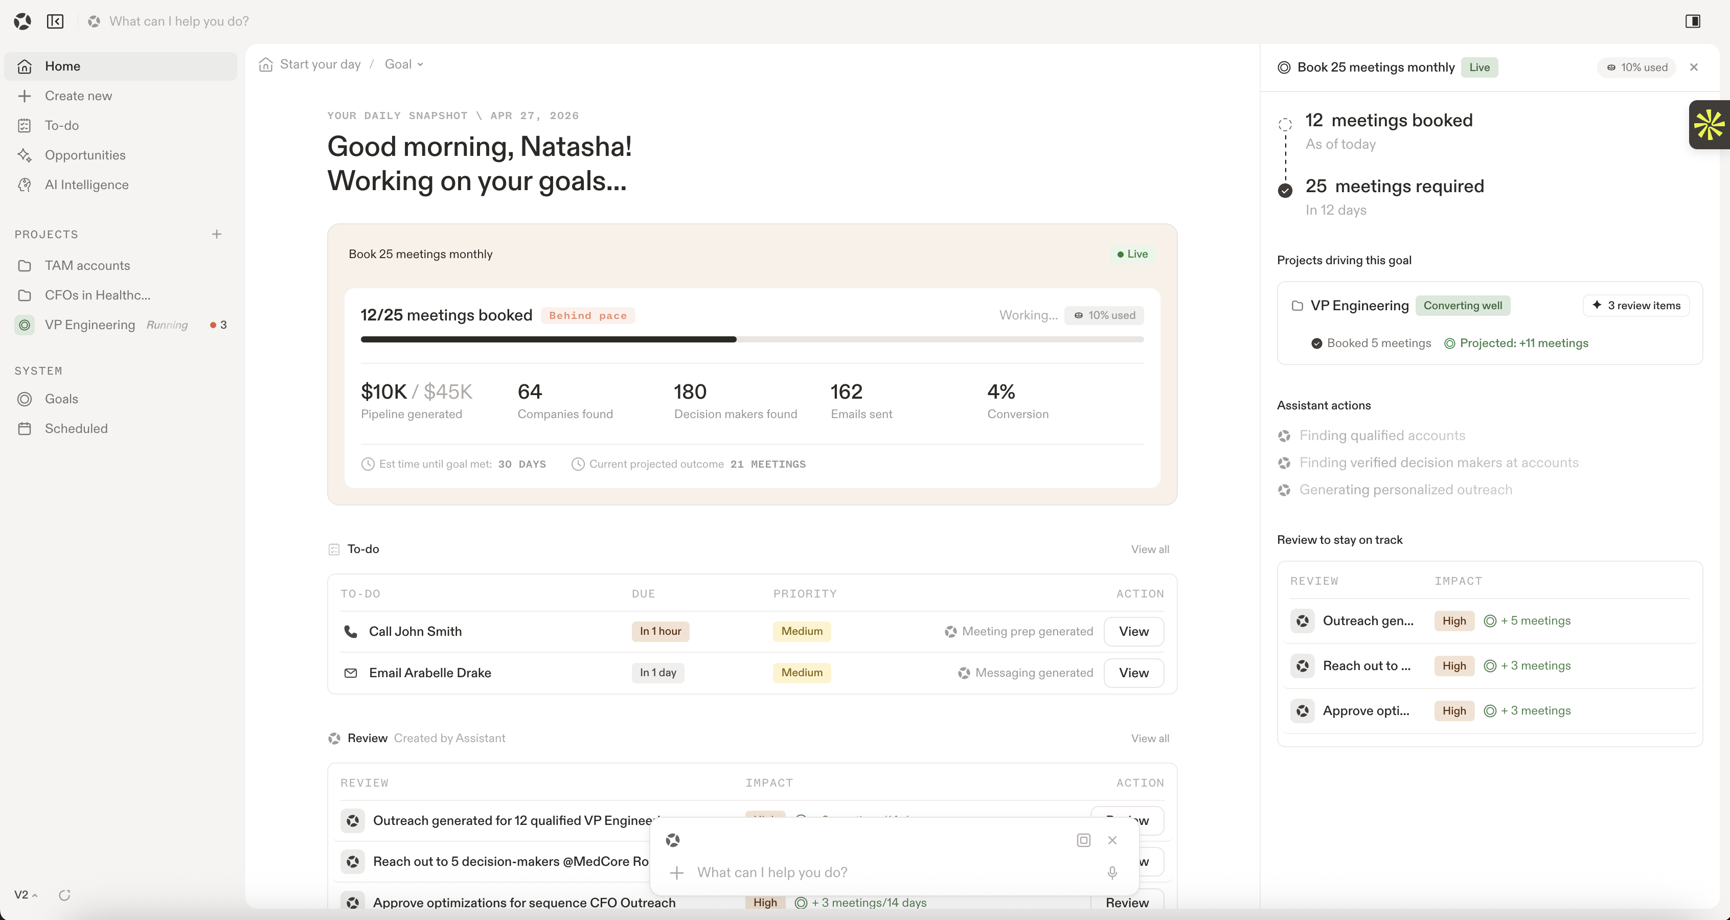The height and width of the screenshot is (920, 1730).
Task: Click the In 1 day due tag
Action: (x=657, y=673)
